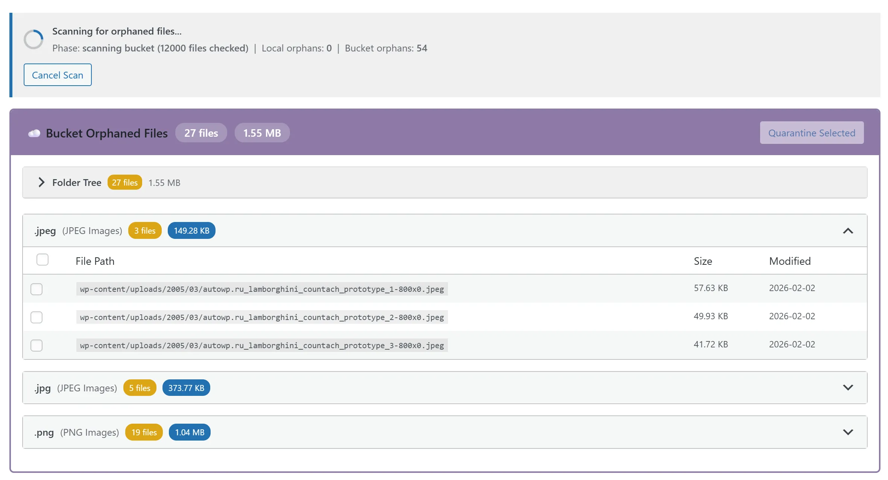Click the 1.04 MB size badge
The width and height of the screenshot is (888, 480).
tap(190, 432)
